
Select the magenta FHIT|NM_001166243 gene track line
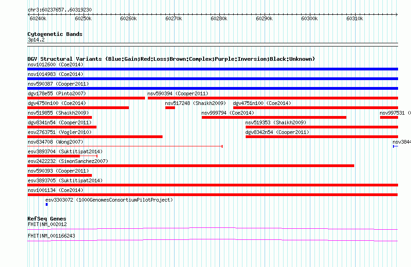tap(212, 240)
